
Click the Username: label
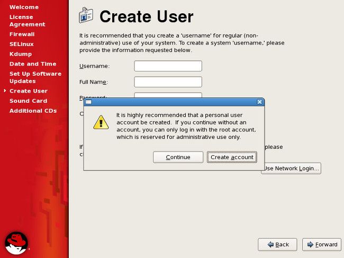pyautogui.click(x=94, y=66)
